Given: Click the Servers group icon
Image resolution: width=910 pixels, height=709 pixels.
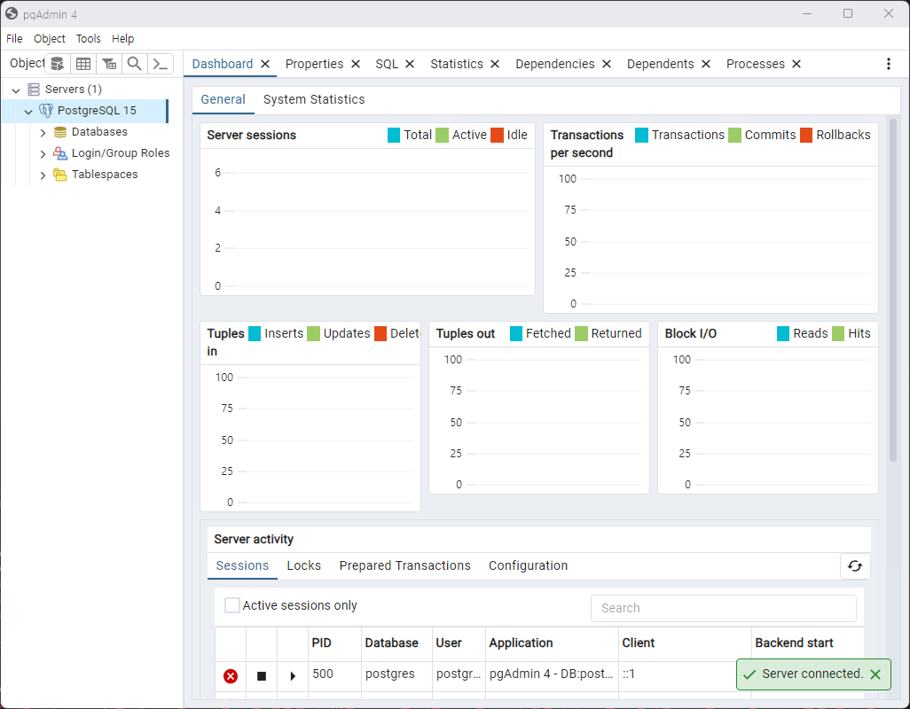Looking at the screenshot, I should point(34,90).
